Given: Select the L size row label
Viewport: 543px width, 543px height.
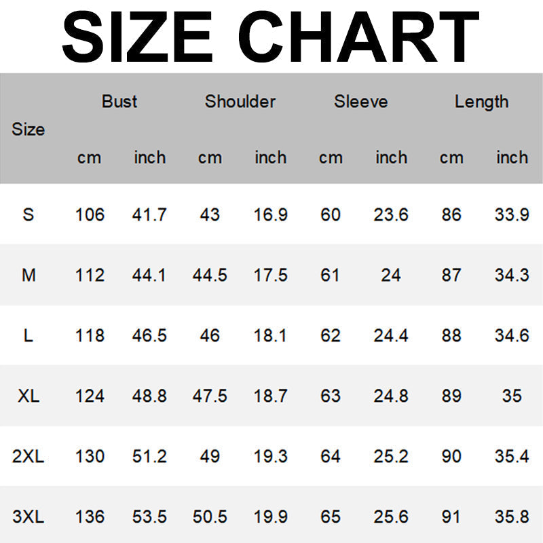Looking at the screenshot, I should pyautogui.click(x=28, y=335).
